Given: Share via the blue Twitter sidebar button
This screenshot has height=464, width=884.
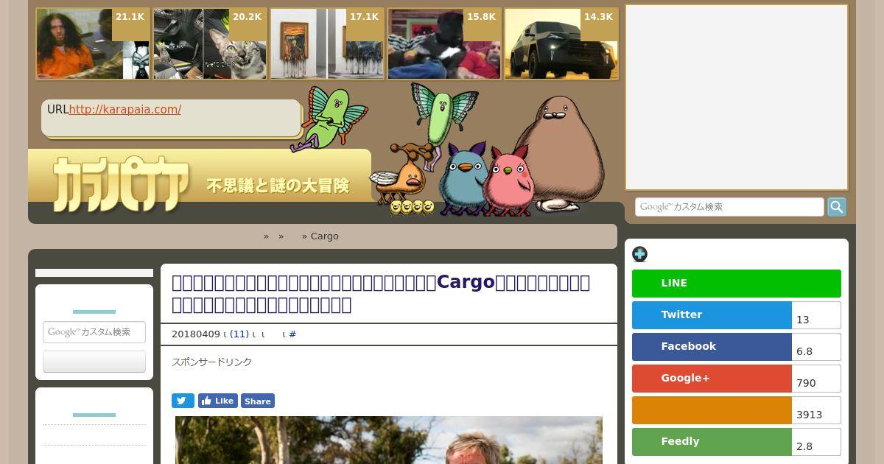Looking at the screenshot, I should point(712,315).
